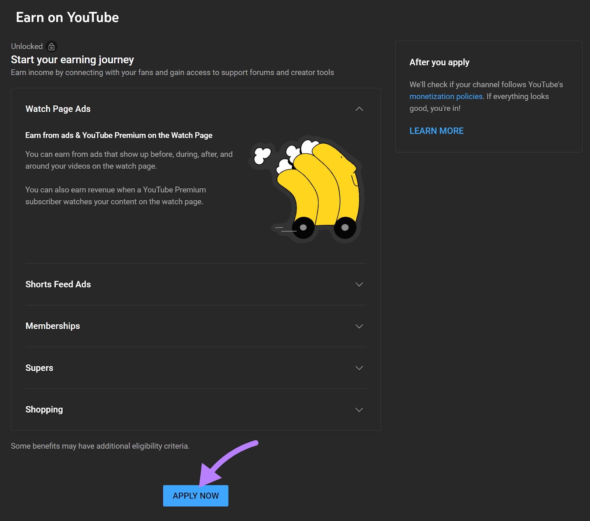Click the Watch Page Ads header
Screen dimensions: 590x521
click(58, 109)
